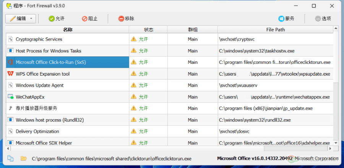The height and width of the screenshot is (168, 344).
Task: Open file location via folder icon
Action: 23,158
